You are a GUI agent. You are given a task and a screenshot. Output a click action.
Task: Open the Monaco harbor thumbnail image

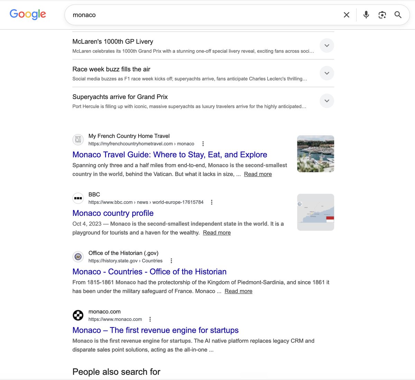pyautogui.click(x=315, y=154)
